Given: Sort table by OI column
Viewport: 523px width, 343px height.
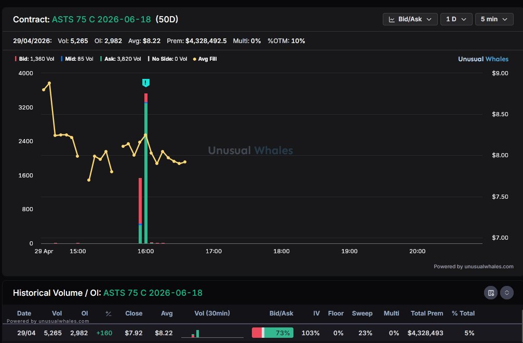Looking at the screenshot, I should 85,313.
